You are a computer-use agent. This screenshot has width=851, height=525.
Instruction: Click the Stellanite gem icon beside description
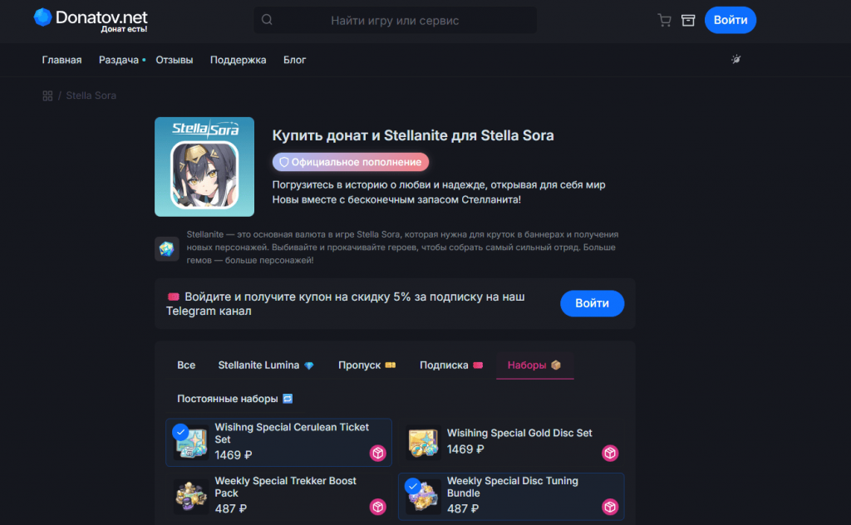[x=167, y=248]
